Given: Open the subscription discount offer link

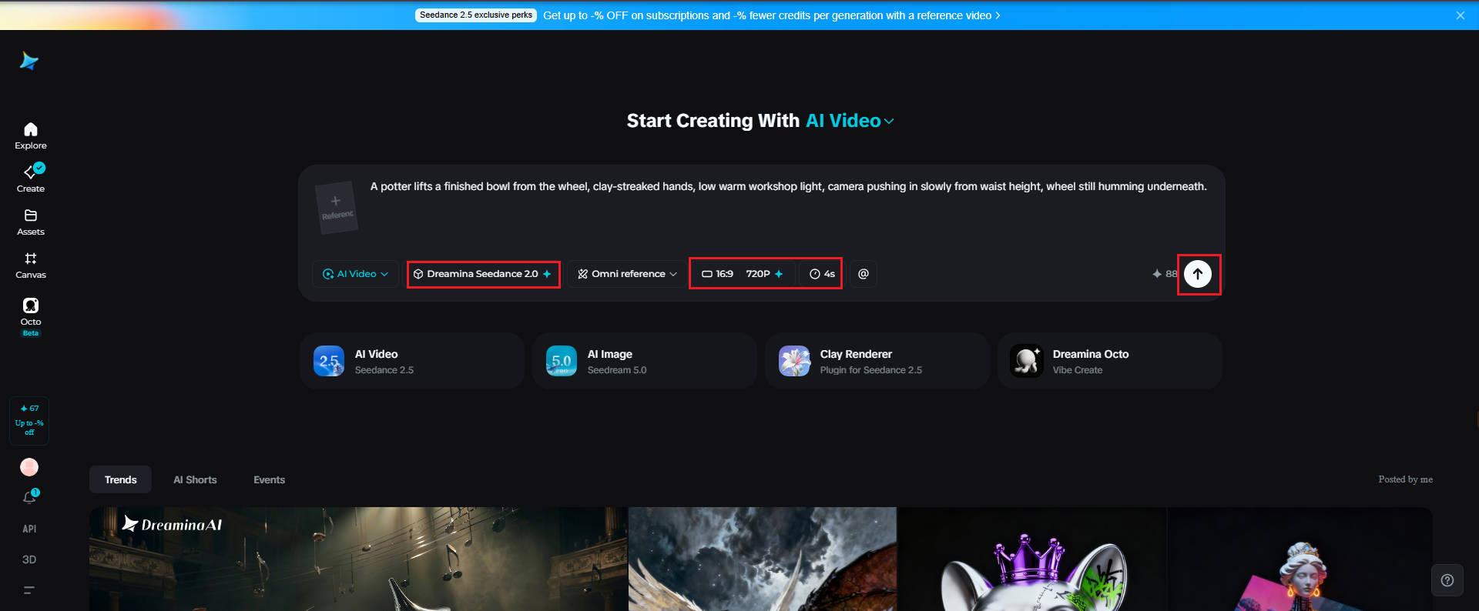Looking at the screenshot, I should pos(772,15).
